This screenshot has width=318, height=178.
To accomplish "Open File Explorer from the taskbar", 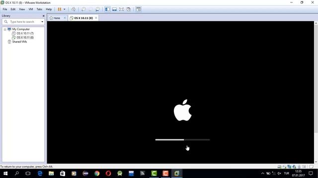I will point(51,174).
